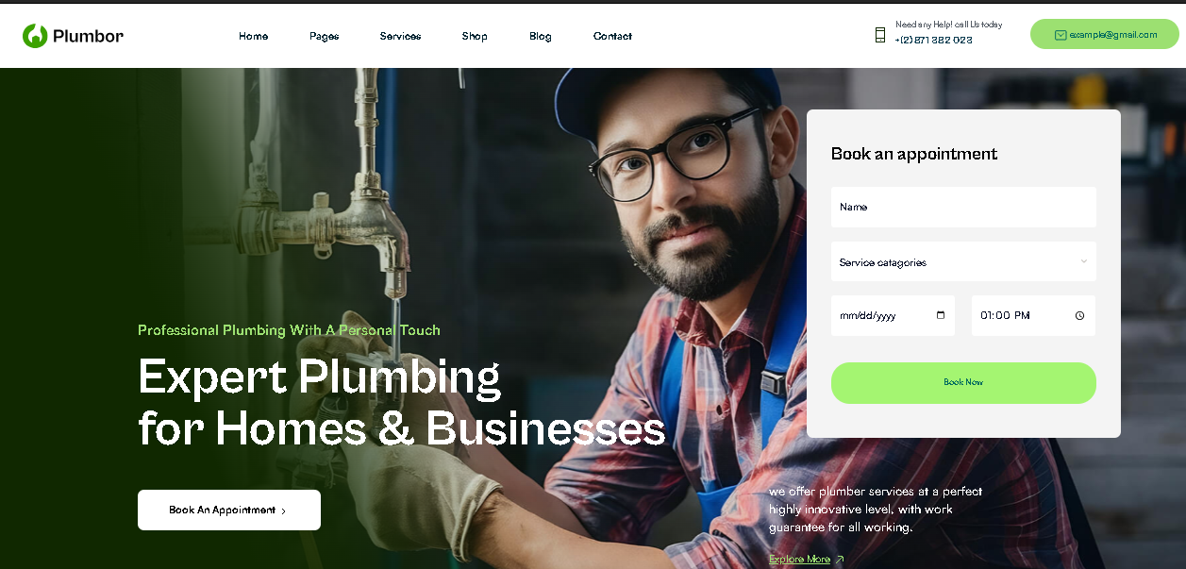Click the phone number +(2) 871 382 023

click(x=933, y=41)
